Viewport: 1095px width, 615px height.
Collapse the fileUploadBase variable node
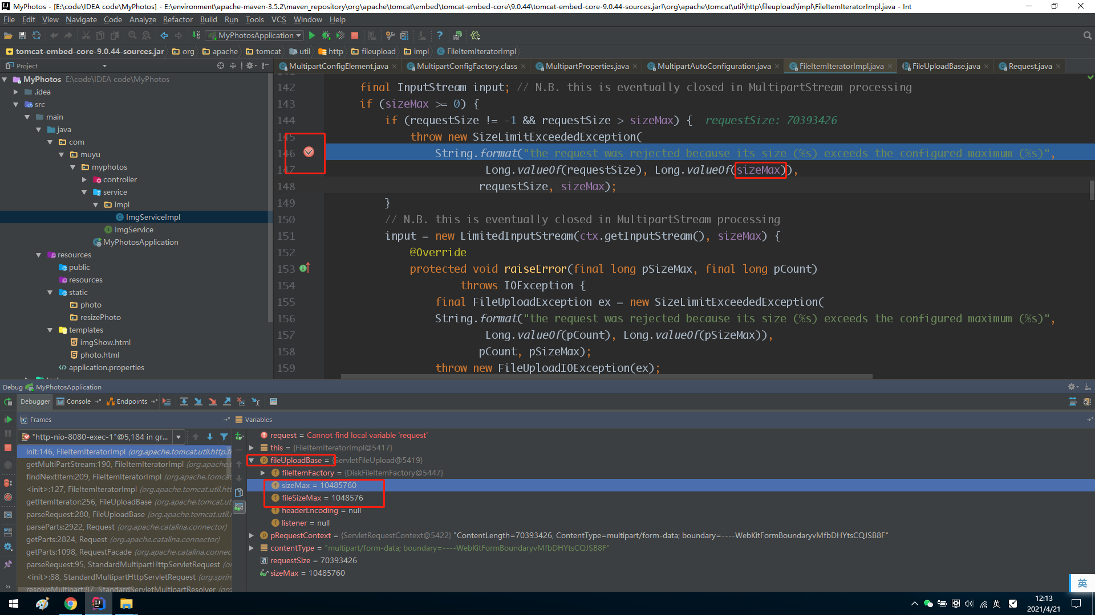[x=252, y=460]
